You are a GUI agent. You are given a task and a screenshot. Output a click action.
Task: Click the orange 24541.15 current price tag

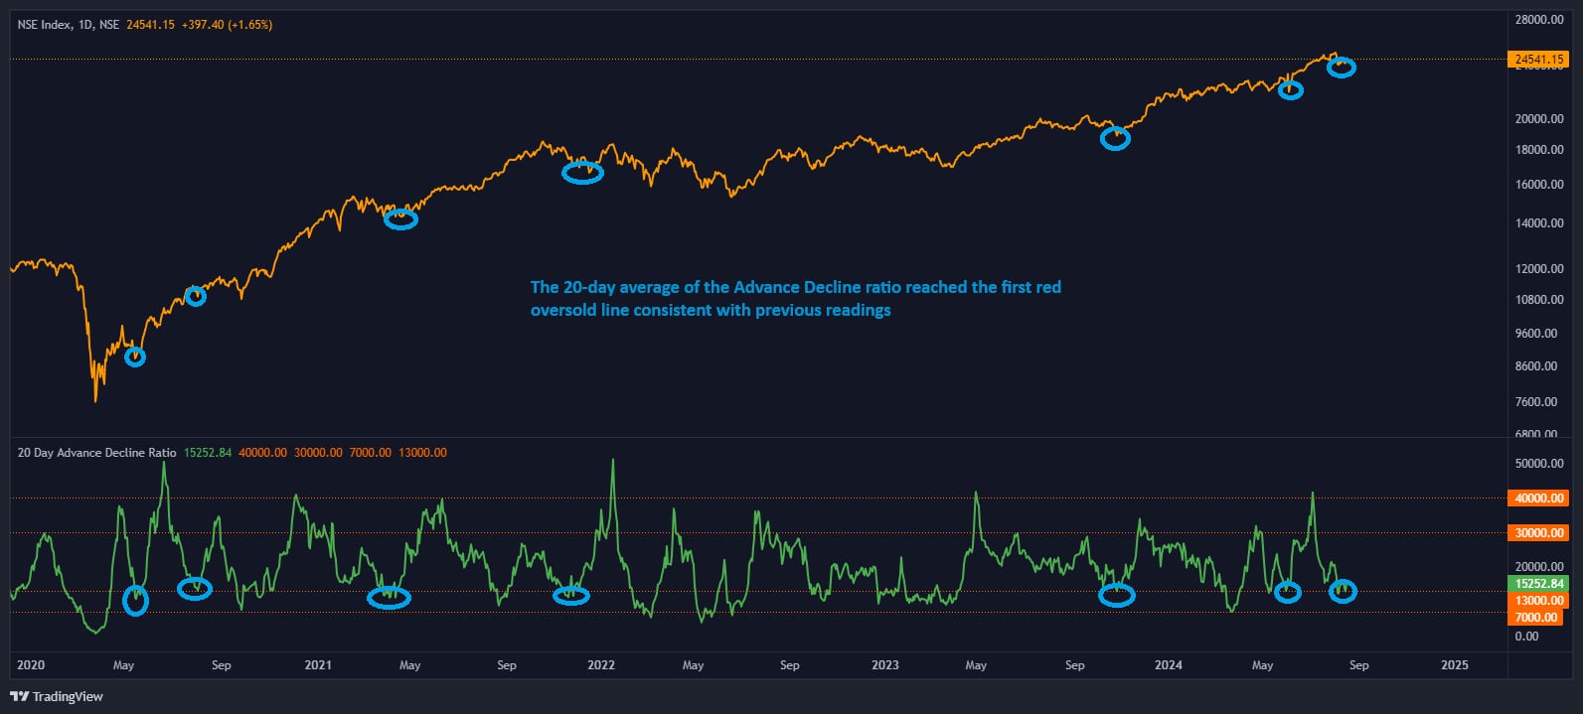(1538, 60)
